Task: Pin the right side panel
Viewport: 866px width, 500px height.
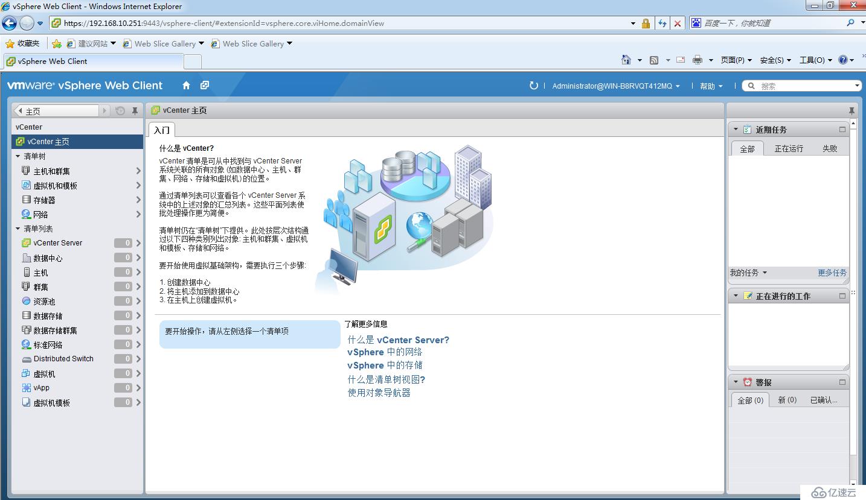Action: coord(852,111)
